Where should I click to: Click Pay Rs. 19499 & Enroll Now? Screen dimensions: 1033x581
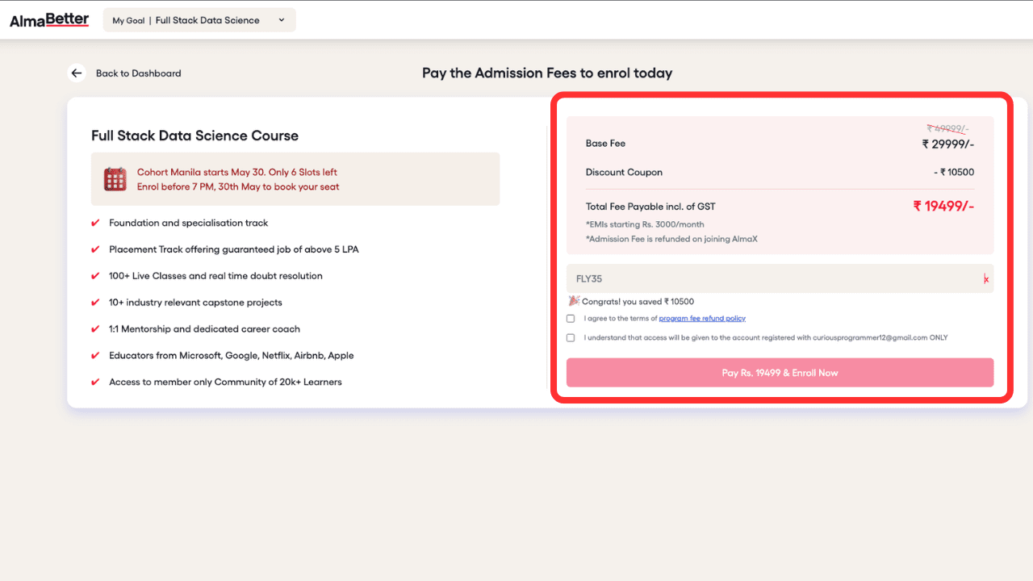(780, 373)
